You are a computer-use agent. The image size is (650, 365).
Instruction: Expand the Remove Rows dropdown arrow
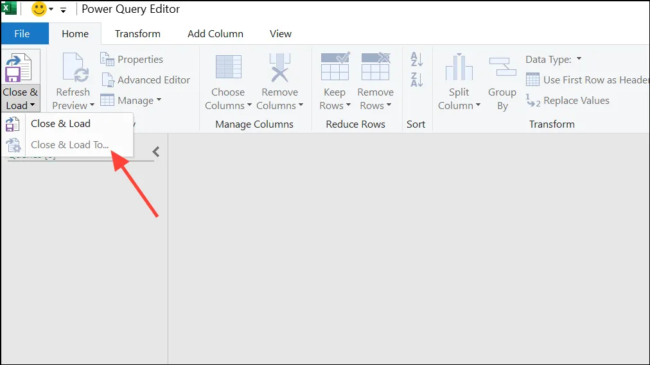[389, 105]
